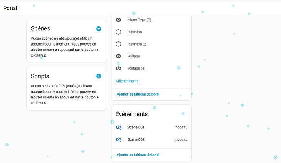Click the Intrusion circle icon

pos(119,32)
